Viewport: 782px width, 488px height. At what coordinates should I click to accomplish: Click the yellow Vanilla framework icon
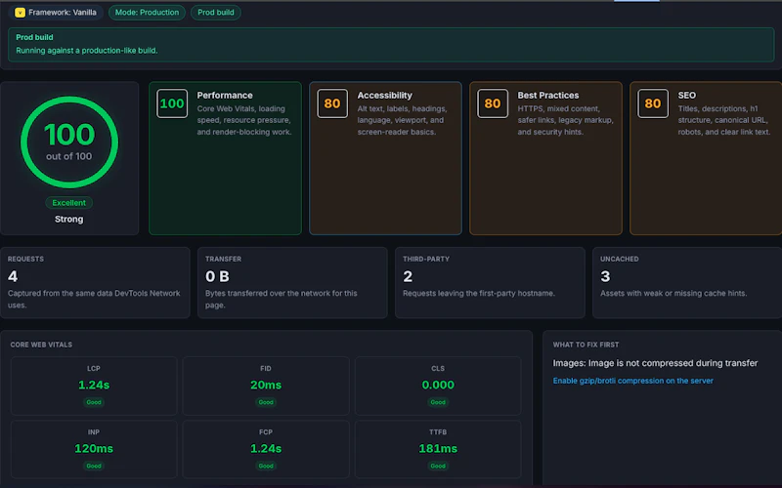pos(20,13)
